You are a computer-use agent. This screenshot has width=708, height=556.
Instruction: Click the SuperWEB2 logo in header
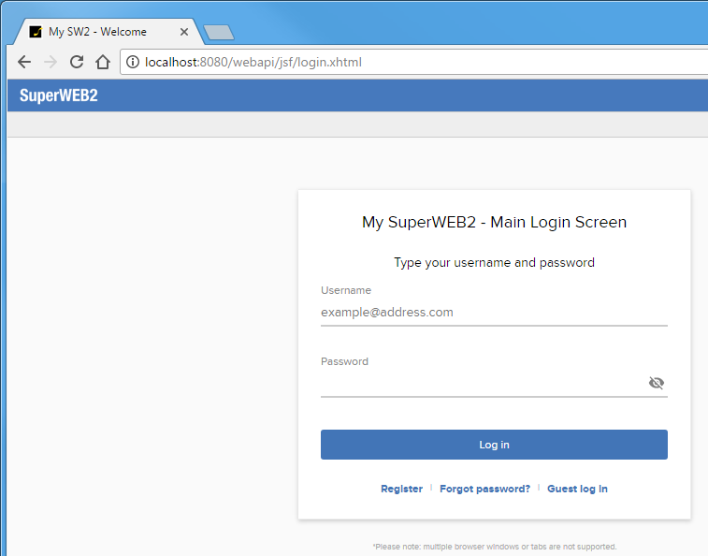click(x=58, y=95)
